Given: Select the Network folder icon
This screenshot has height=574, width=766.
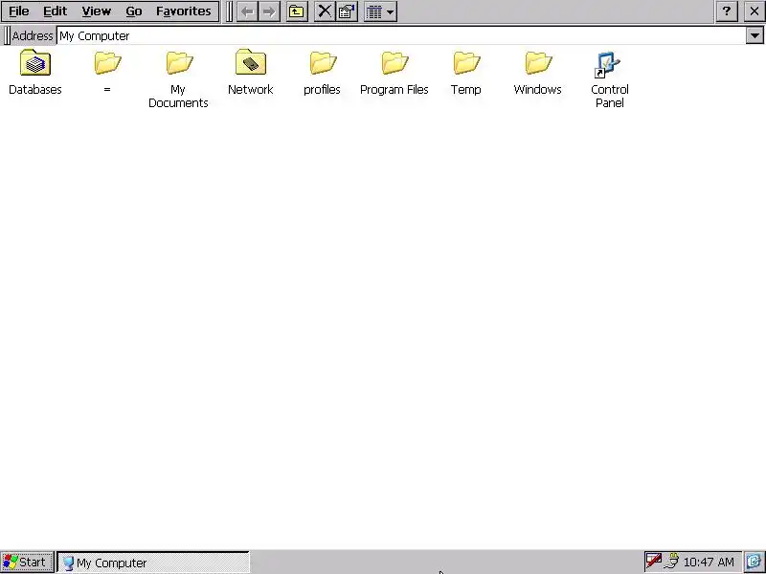Looking at the screenshot, I should click(x=251, y=73).
